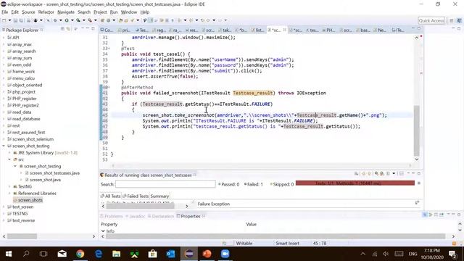Click the TestNG results Search field
This screenshot has height=261, width=464.
point(165,184)
